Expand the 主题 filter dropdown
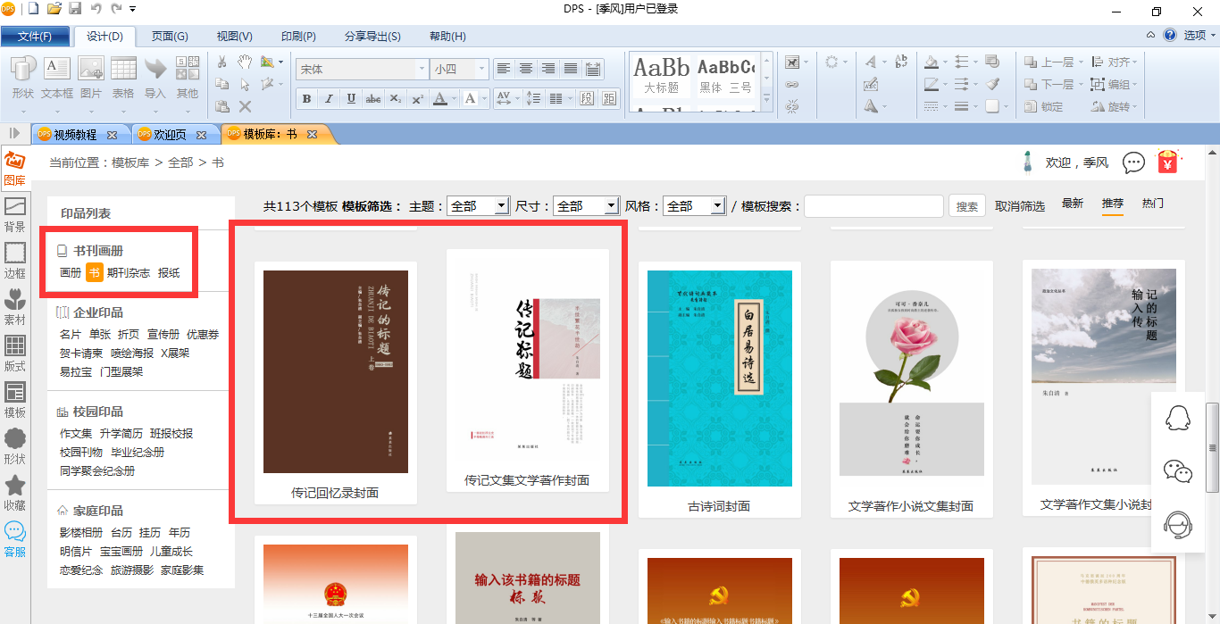The image size is (1220, 624). (x=501, y=206)
